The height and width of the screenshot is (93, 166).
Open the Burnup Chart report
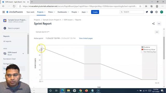(8, 64)
